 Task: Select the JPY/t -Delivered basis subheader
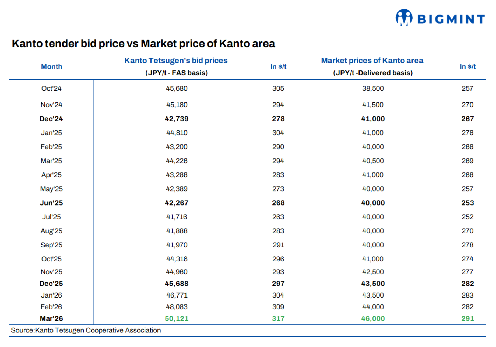tap(373, 73)
